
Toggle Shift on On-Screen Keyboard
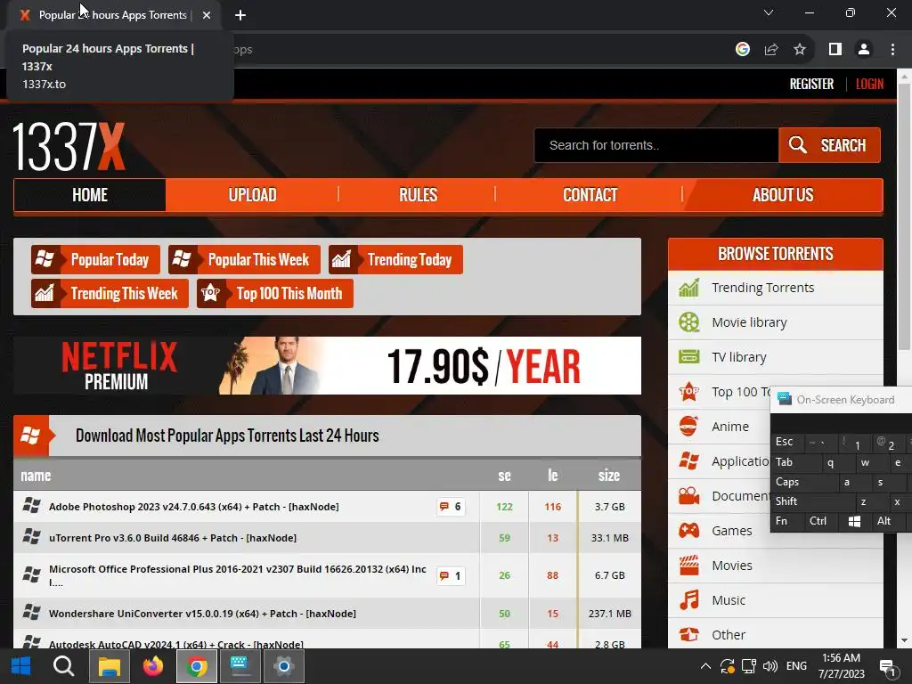tap(811, 501)
